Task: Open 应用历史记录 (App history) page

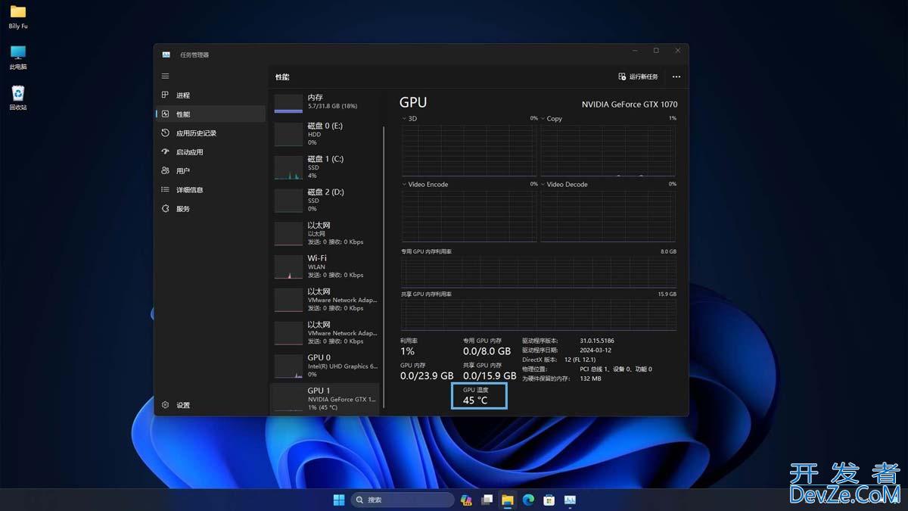Action: (x=211, y=133)
